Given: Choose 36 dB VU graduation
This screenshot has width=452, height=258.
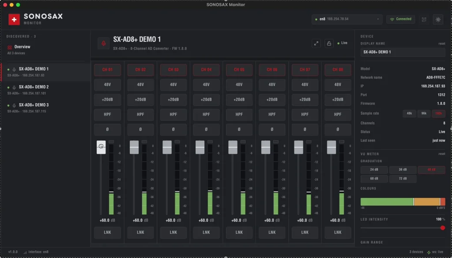Looking at the screenshot, I should [x=403, y=170].
